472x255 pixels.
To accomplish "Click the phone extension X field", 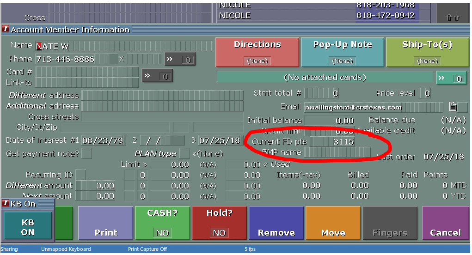I will click(x=144, y=59).
